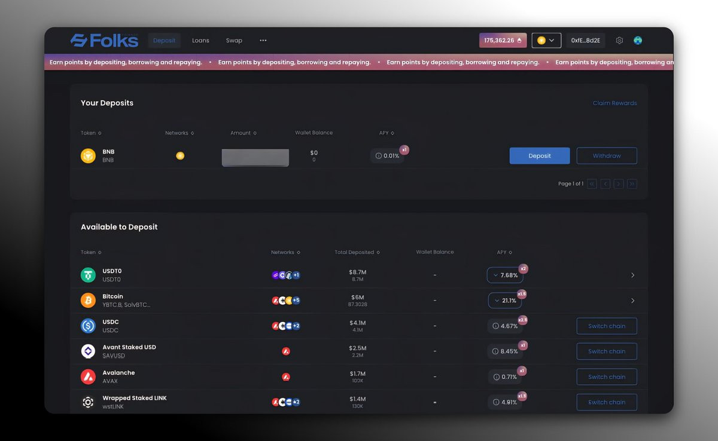
Task: Go to first page of deposits
Action: tap(592, 184)
